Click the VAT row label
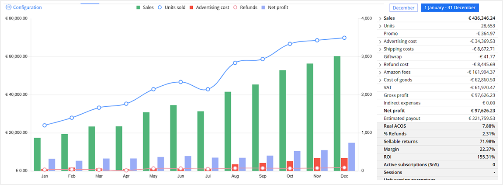Image resolution: width=503 pixels, height=185 pixels. coord(388,87)
